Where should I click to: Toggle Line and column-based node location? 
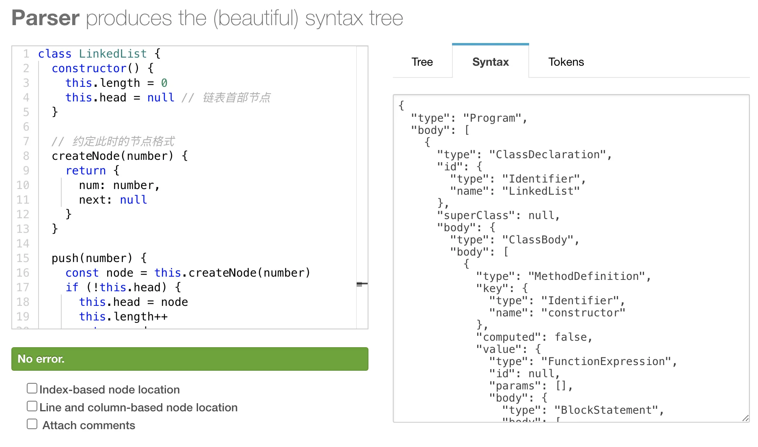click(32, 406)
